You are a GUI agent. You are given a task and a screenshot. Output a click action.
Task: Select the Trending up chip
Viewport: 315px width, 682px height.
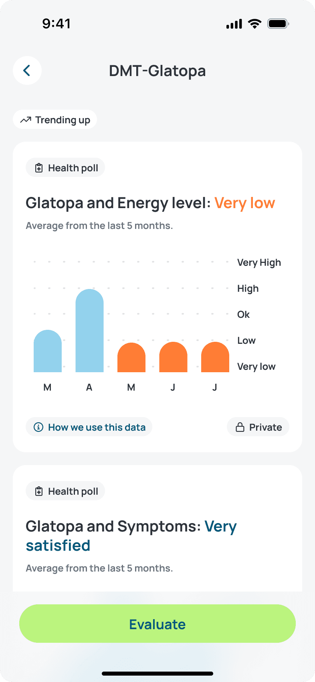[x=55, y=120]
